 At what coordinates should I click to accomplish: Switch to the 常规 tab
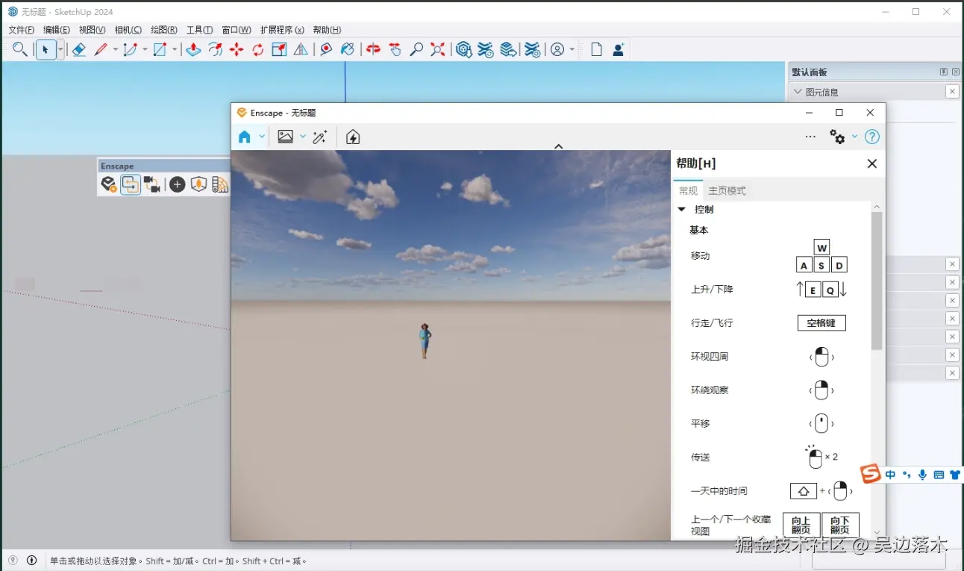tap(688, 190)
